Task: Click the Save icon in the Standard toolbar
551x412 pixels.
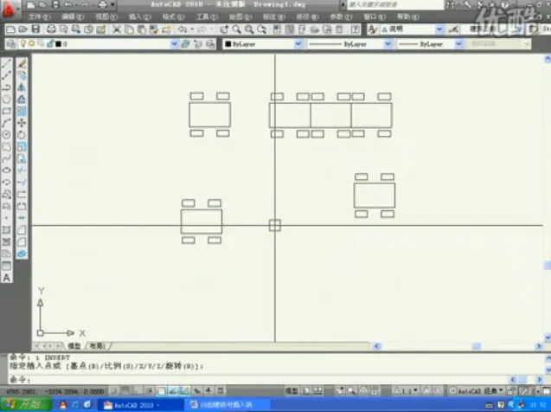Action: click(x=35, y=29)
